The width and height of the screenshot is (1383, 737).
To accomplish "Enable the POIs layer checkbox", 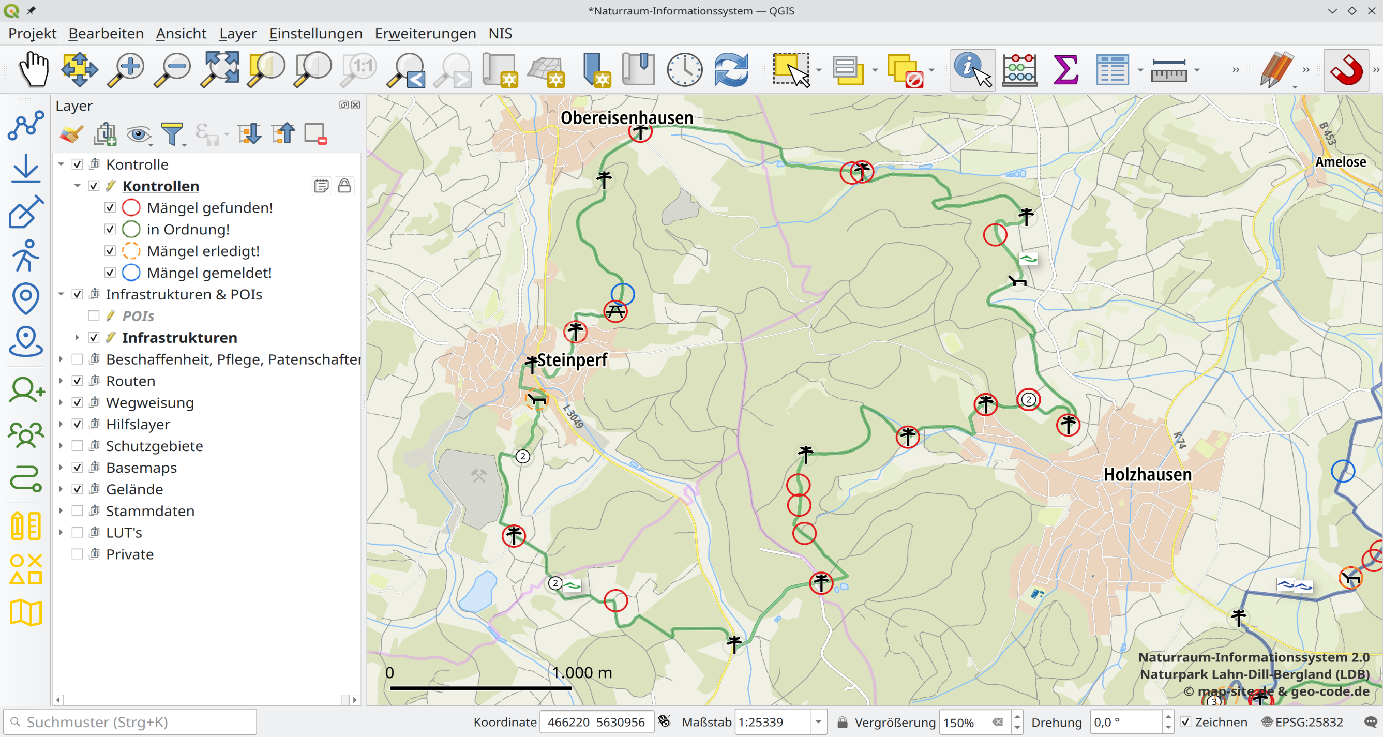I will [x=94, y=315].
